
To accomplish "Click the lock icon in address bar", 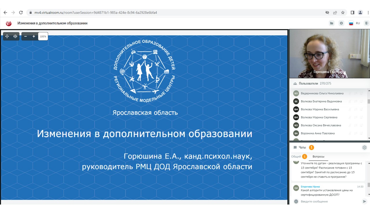I will click(31, 13).
